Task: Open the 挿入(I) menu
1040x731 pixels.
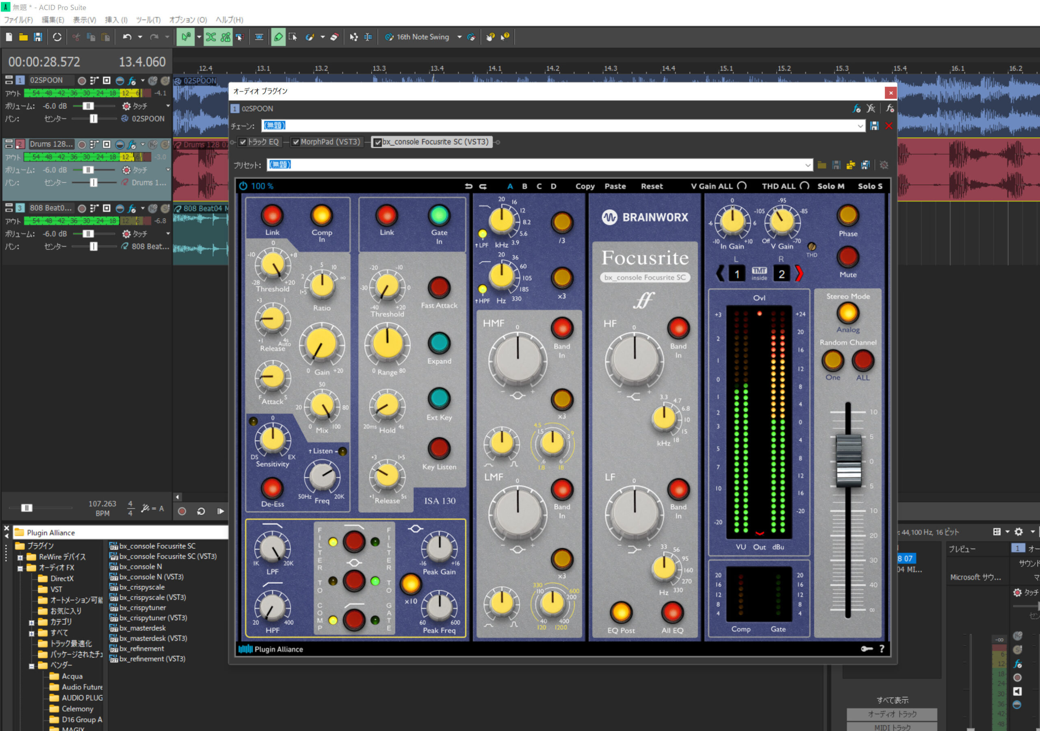Action: [116, 20]
